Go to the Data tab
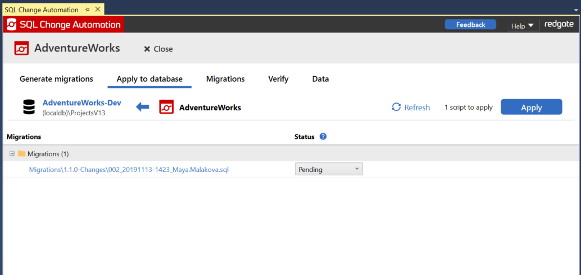The width and height of the screenshot is (581, 275). 320,79
